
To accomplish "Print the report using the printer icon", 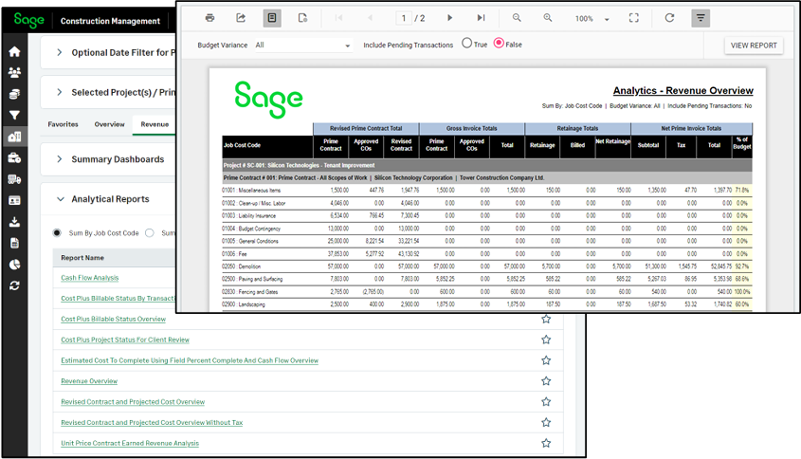I will click(209, 18).
